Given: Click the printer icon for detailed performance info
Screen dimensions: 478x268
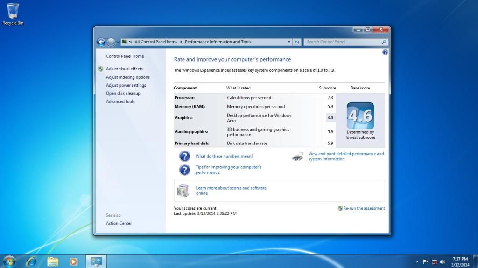Looking at the screenshot, I should (298, 157).
